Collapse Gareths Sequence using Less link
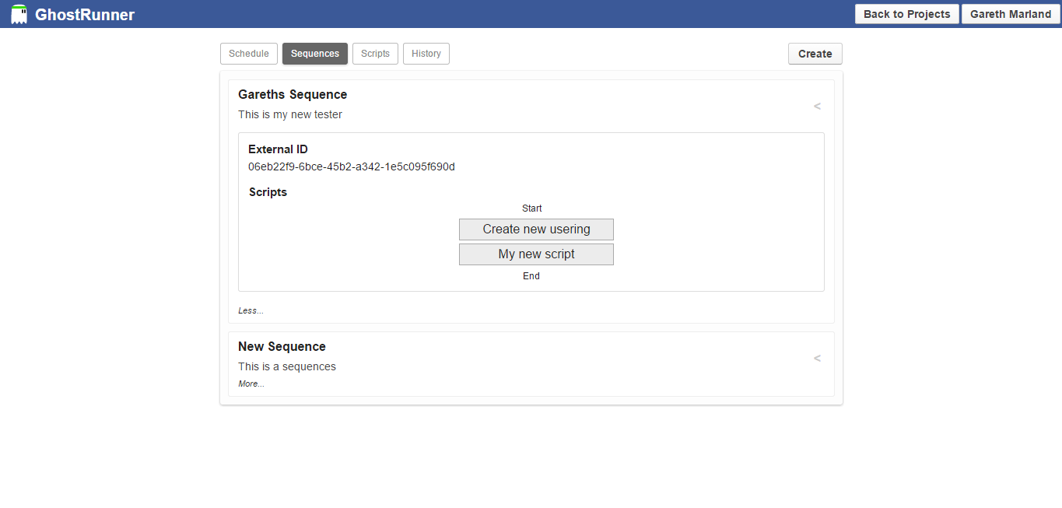The image size is (1062, 508). 251,310
